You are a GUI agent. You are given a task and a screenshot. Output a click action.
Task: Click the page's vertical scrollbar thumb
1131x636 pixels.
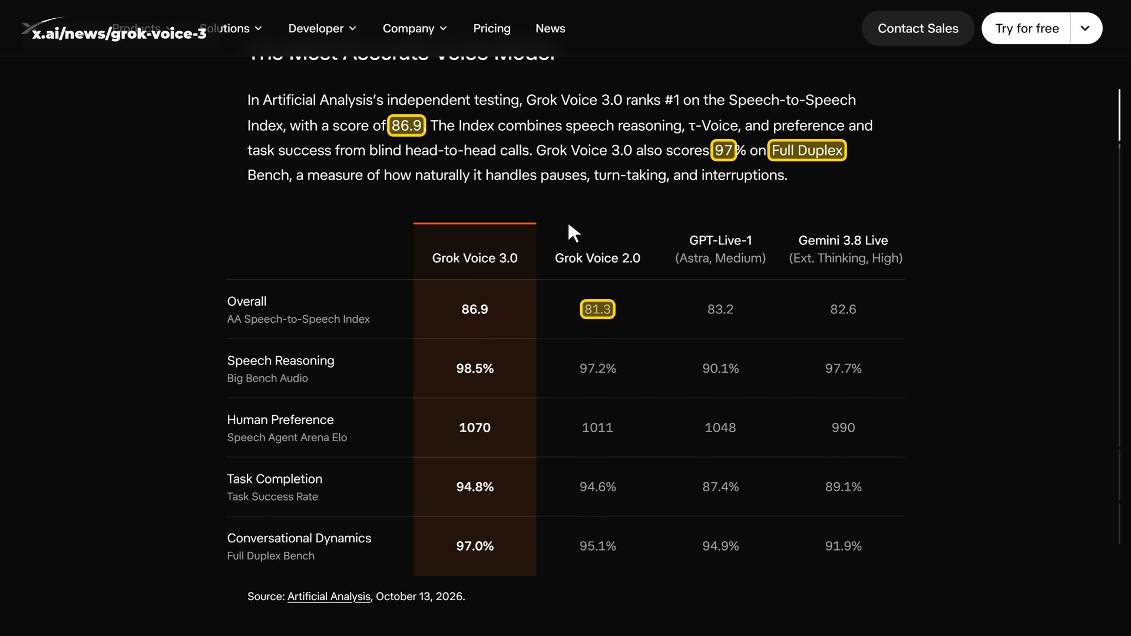(1119, 115)
